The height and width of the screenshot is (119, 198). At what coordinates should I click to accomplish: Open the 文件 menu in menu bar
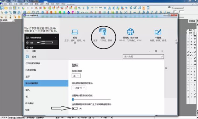pos(5,4)
